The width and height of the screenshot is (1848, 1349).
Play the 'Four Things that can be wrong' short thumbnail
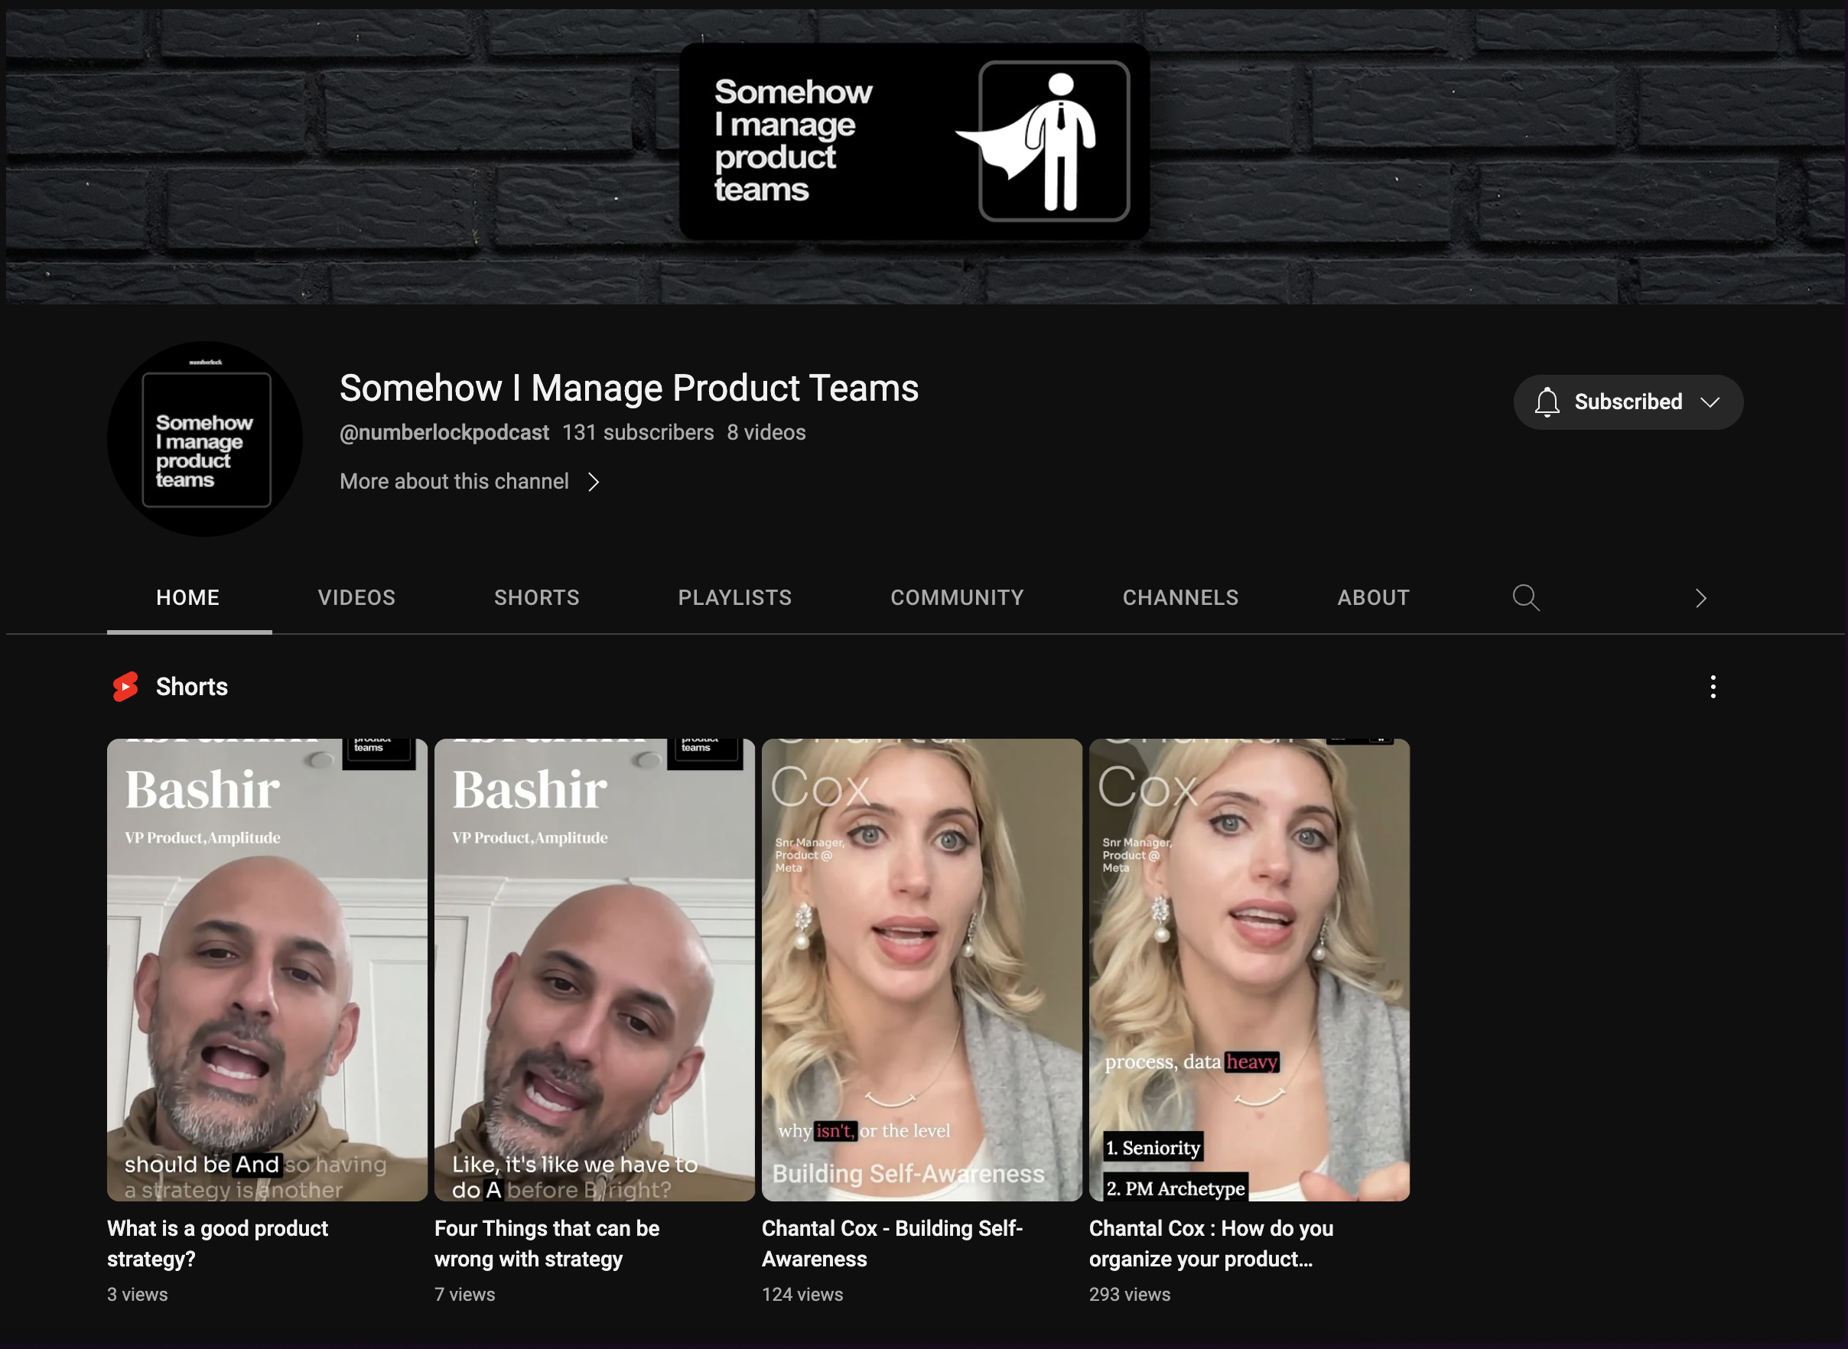[x=594, y=969]
